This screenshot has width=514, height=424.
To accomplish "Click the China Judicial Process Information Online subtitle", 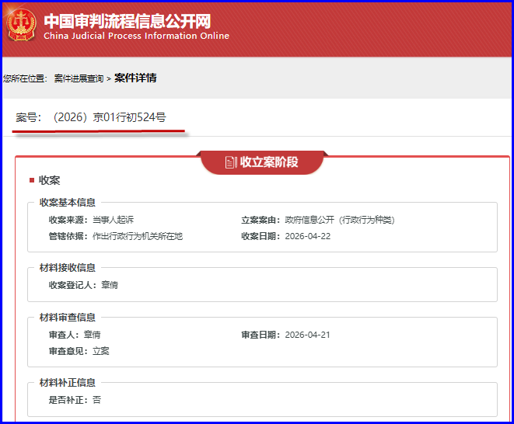I will coord(136,36).
